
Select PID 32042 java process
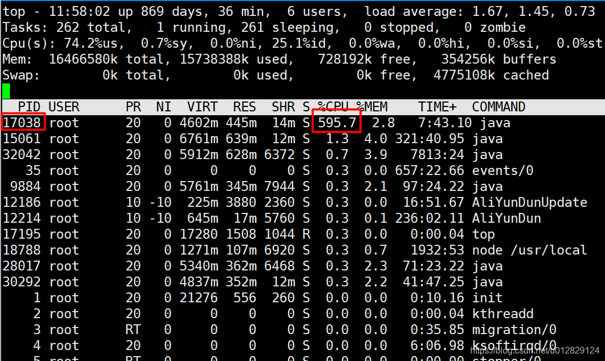[302, 154]
